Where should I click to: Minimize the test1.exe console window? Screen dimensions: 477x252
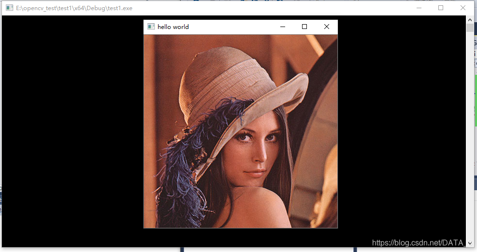click(x=419, y=8)
